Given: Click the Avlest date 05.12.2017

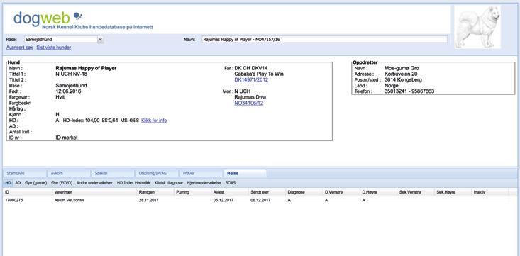Looking at the screenshot, I should [x=223, y=200].
